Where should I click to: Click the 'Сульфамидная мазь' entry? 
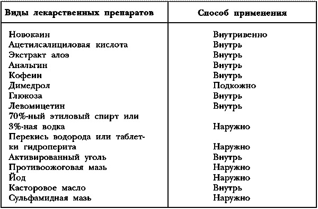(x=50, y=198)
